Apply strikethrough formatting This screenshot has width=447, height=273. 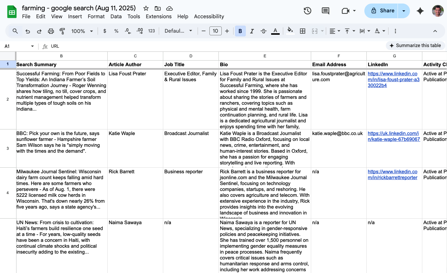point(263,31)
